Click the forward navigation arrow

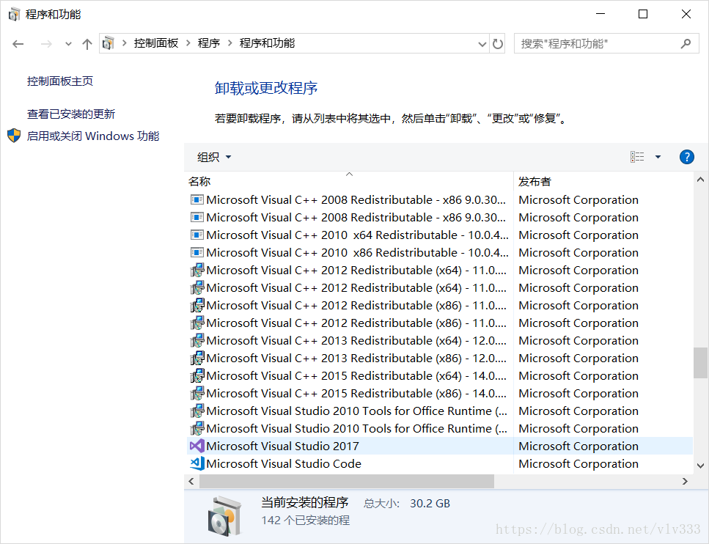(x=46, y=44)
